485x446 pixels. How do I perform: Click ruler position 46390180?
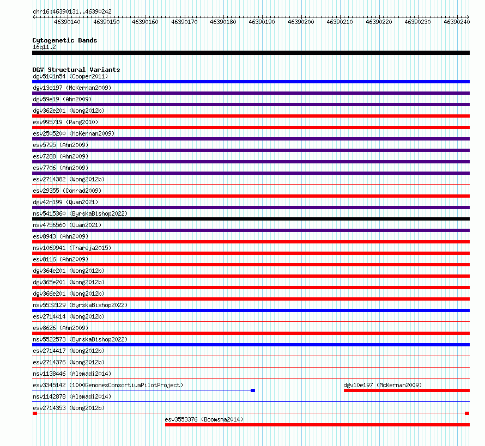[x=223, y=22]
